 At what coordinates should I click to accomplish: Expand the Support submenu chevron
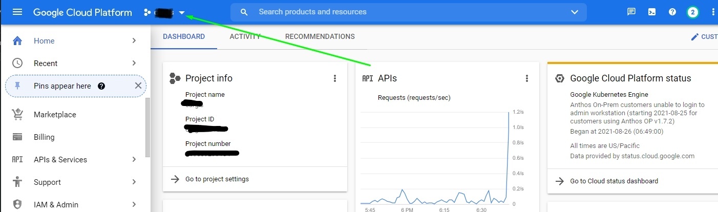tap(134, 182)
